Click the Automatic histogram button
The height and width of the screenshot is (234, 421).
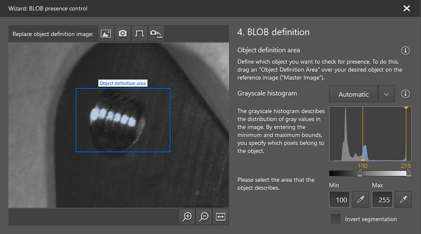click(x=353, y=94)
